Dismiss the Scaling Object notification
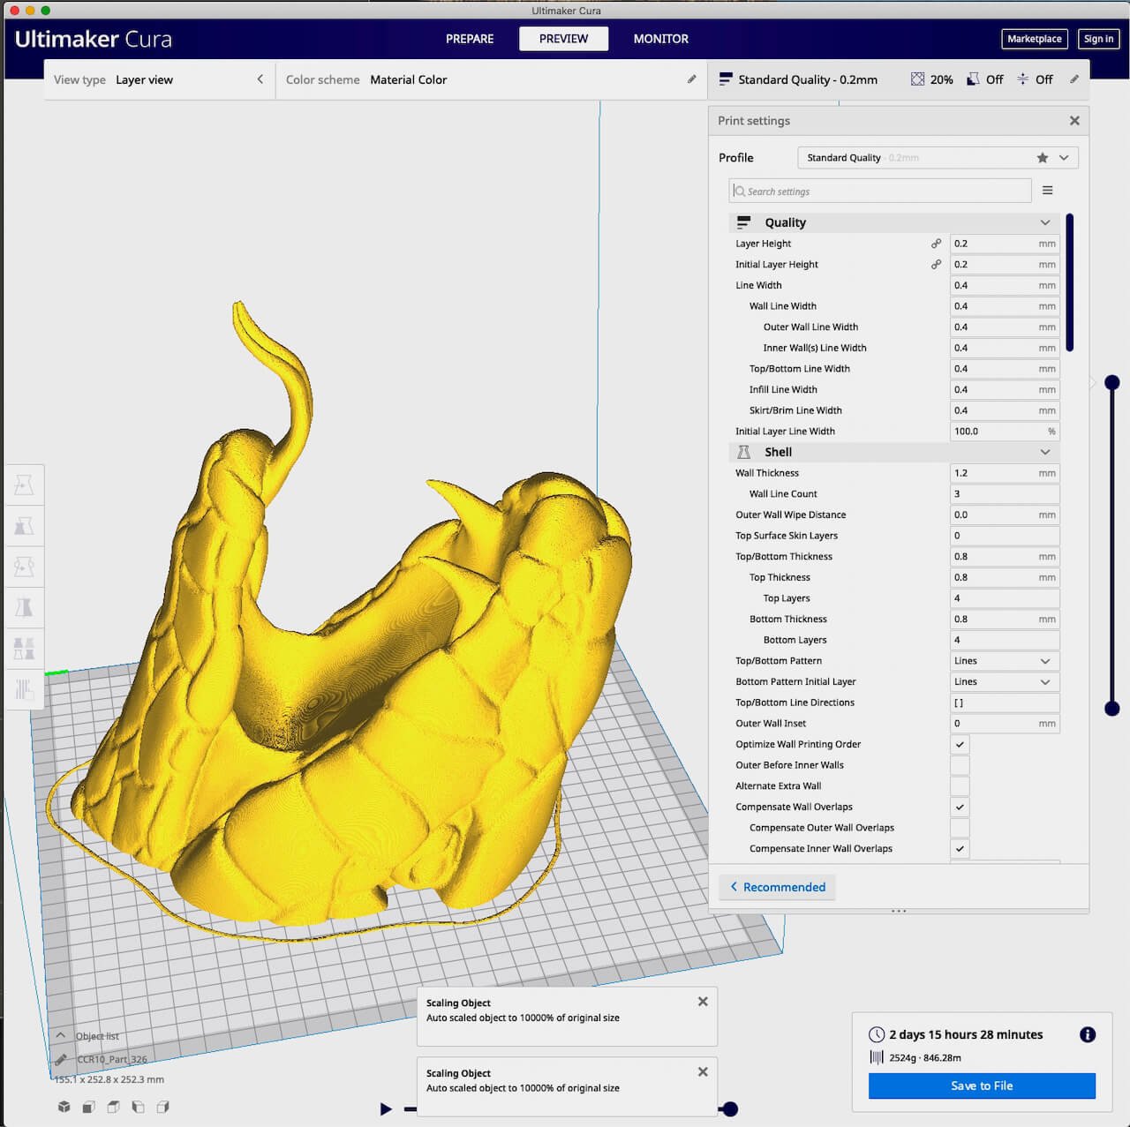1130x1127 pixels. click(703, 1001)
